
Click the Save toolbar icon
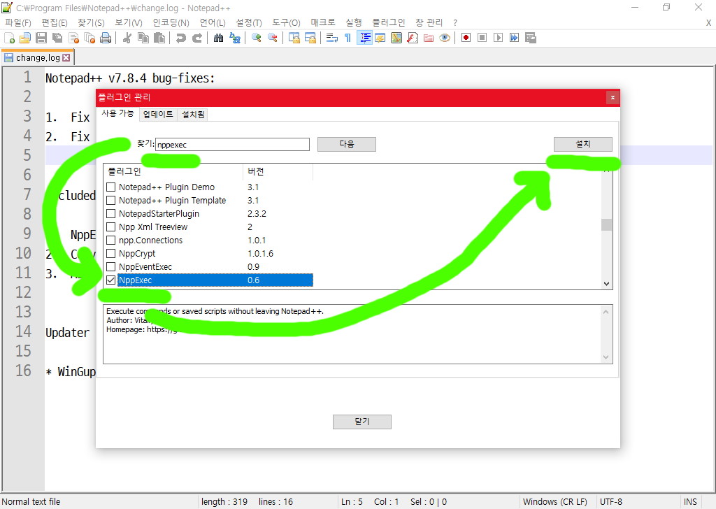click(x=41, y=38)
